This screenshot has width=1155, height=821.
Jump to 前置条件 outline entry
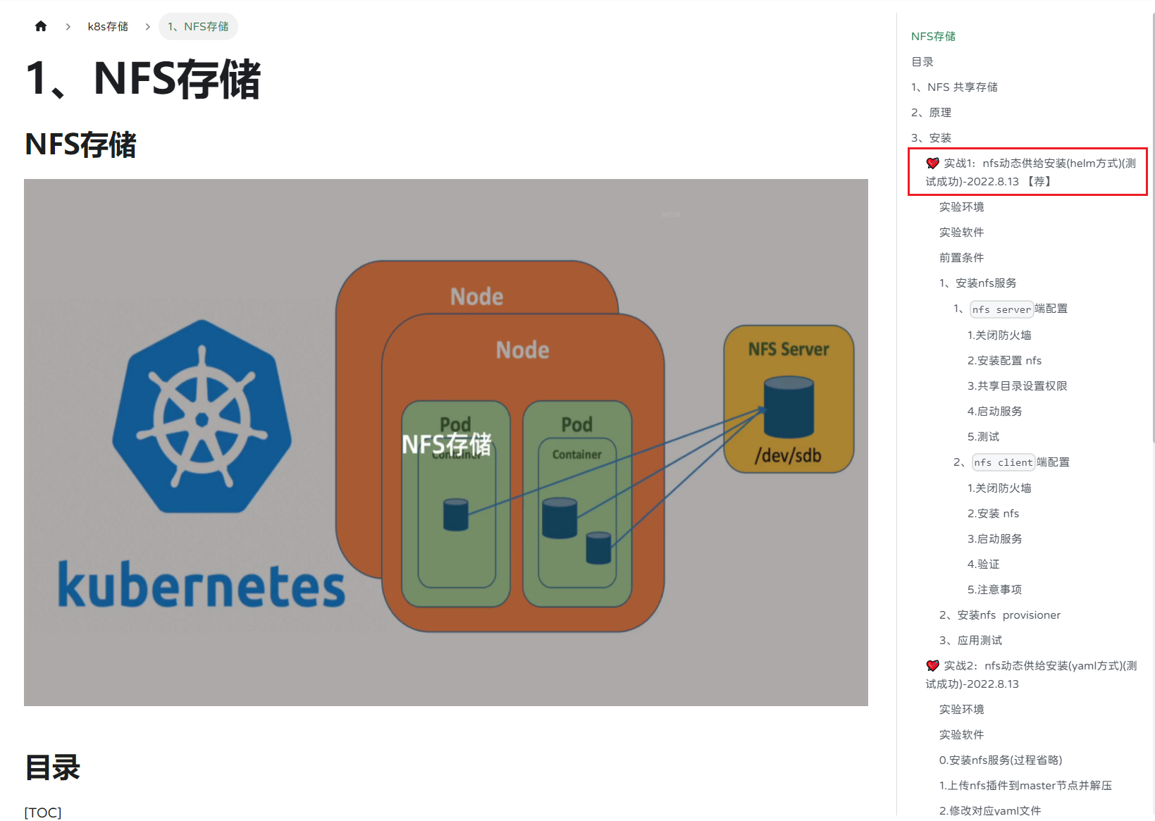tap(961, 258)
